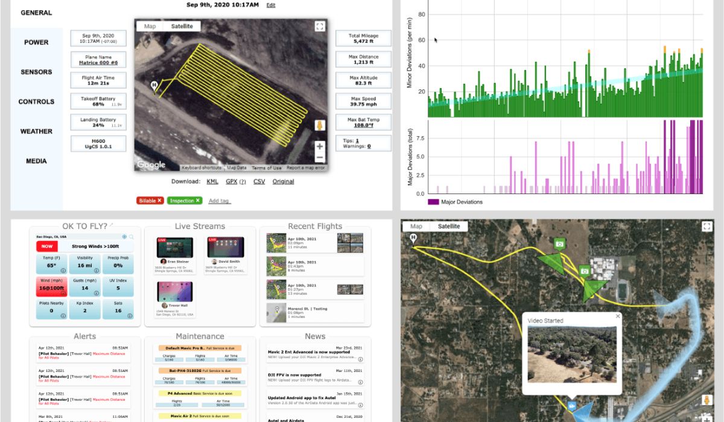Click the blue video camera marker
Screen dimensions: 724x422
click(571, 406)
